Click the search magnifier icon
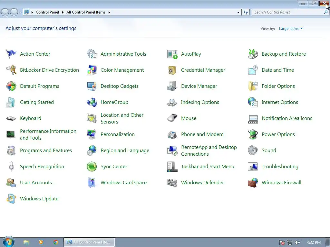This screenshot has height=247, width=330. (325, 13)
